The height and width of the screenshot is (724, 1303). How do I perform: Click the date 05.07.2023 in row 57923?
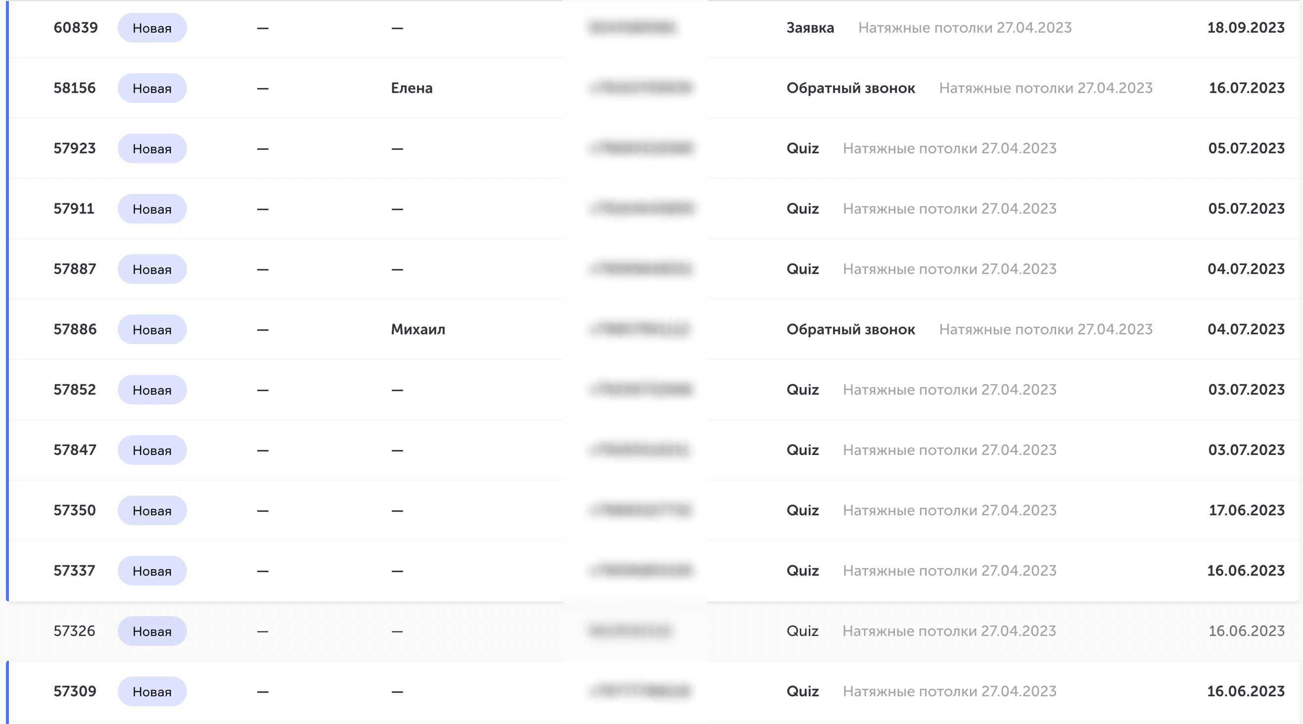pos(1246,149)
